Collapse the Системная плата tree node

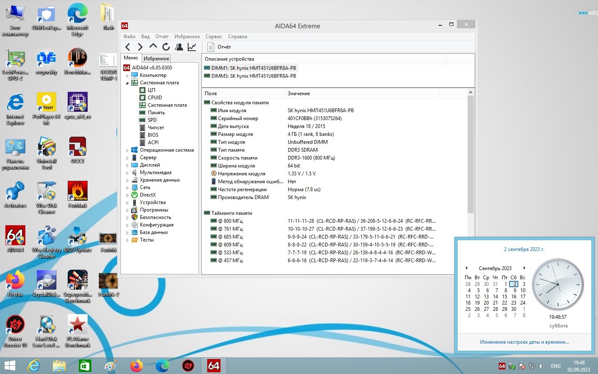coord(127,83)
